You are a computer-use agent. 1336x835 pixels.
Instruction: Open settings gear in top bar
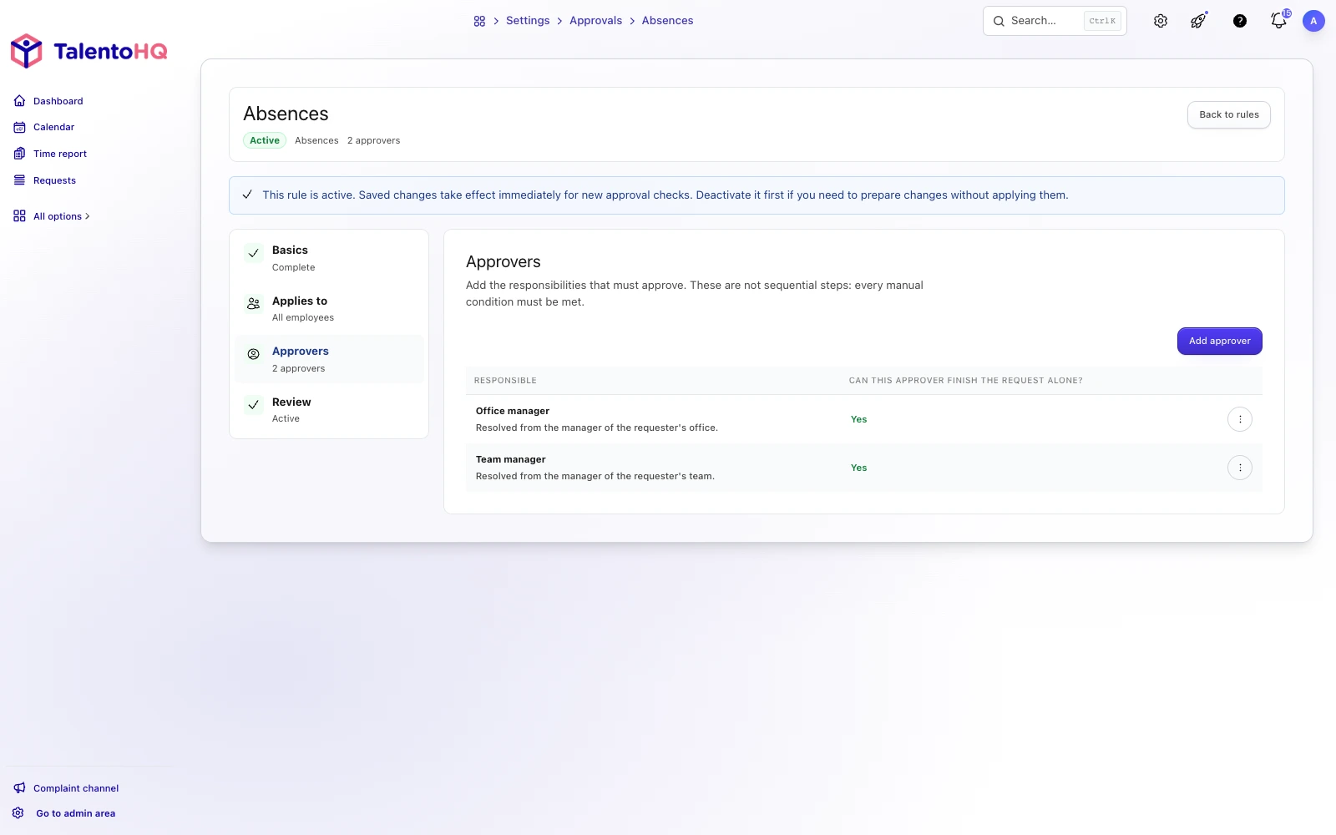[x=1161, y=21]
